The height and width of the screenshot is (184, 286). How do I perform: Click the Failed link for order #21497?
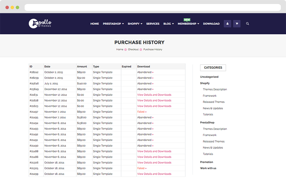pyautogui.click(x=142, y=112)
